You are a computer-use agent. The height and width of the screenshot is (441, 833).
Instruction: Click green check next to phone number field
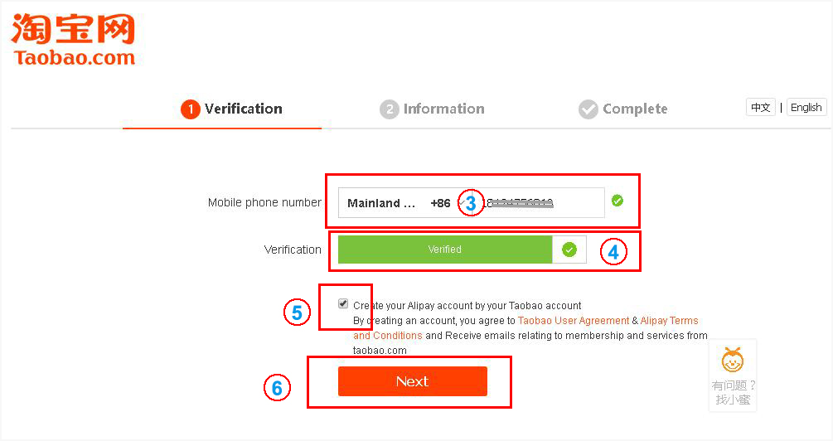[617, 201]
